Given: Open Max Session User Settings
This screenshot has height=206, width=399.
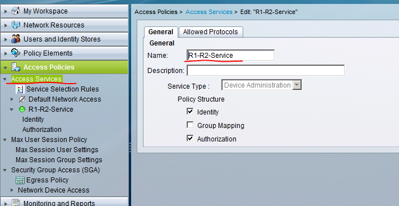Looking at the screenshot, I should 57,150.
